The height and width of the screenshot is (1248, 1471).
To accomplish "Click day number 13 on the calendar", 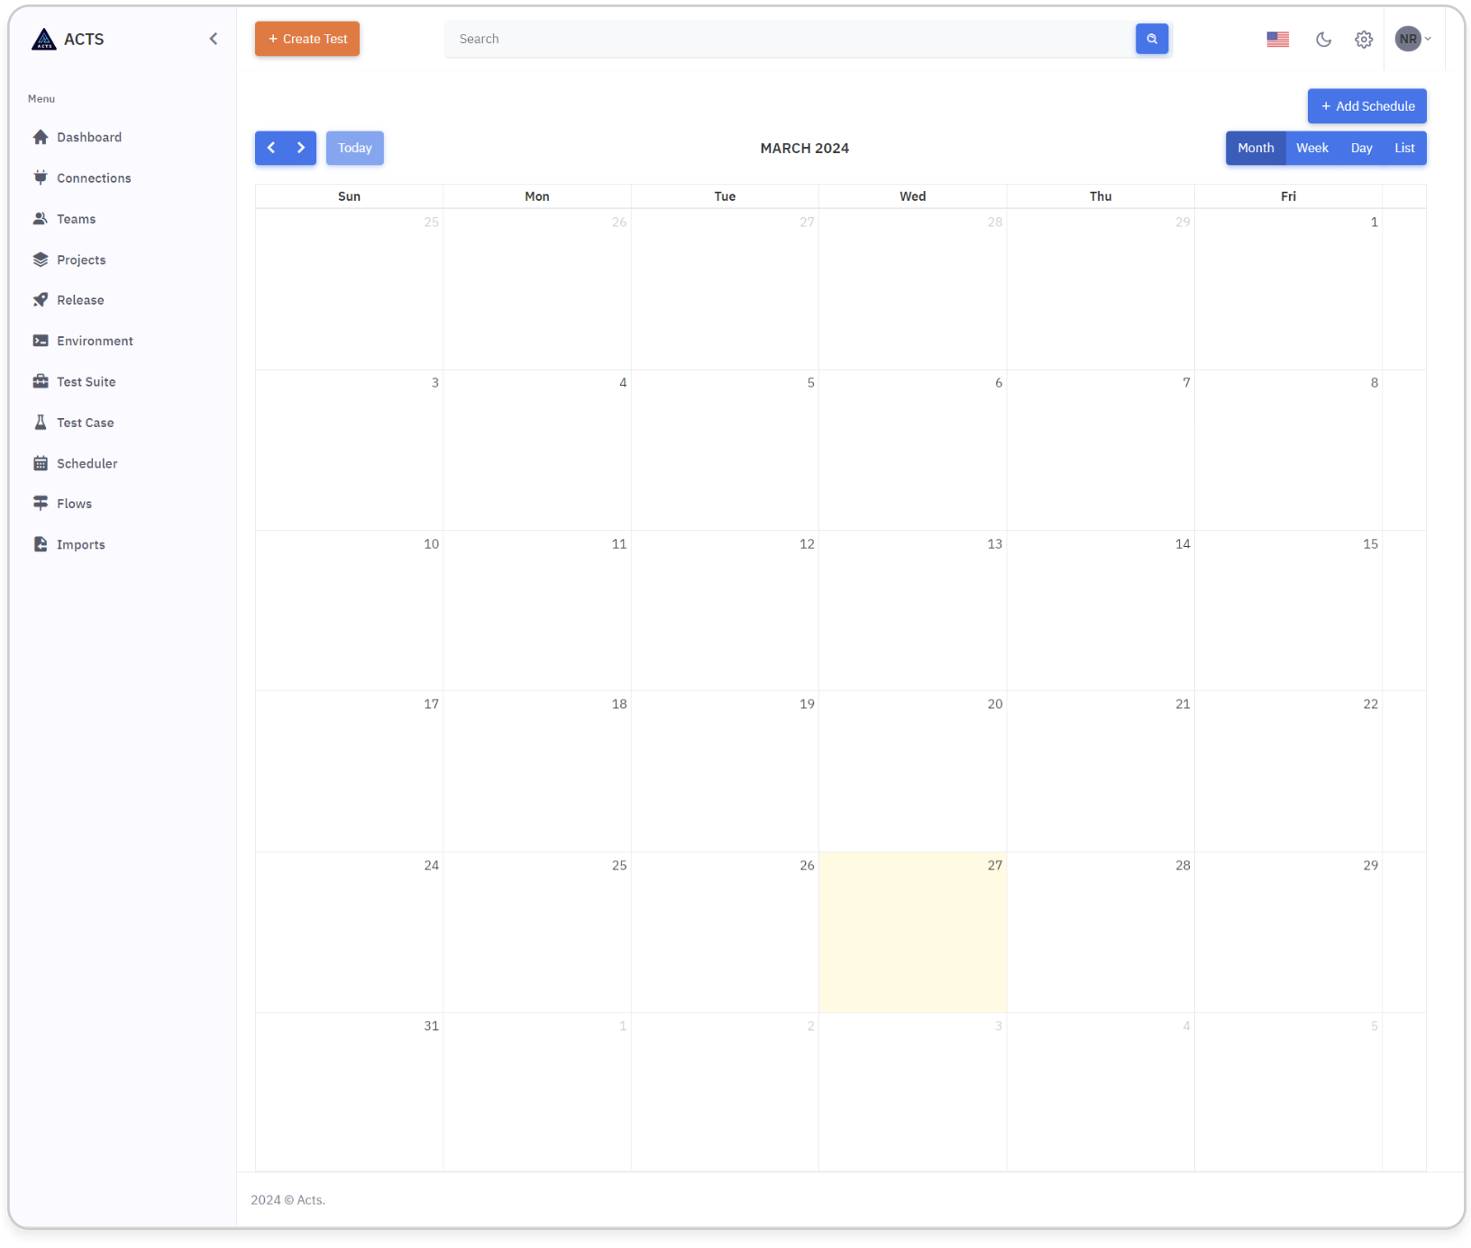I will [995, 544].
